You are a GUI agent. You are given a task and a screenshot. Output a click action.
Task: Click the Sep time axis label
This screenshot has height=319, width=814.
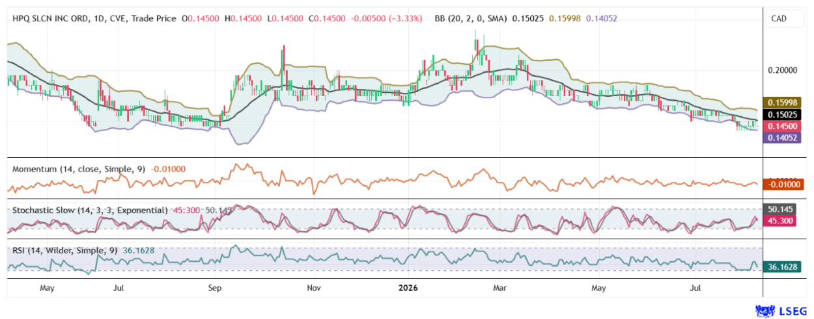[216, 287]
